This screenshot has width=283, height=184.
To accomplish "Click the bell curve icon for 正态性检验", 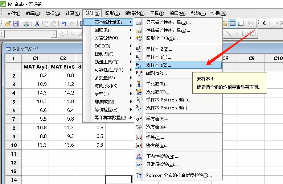I will (x=139, y=156).
